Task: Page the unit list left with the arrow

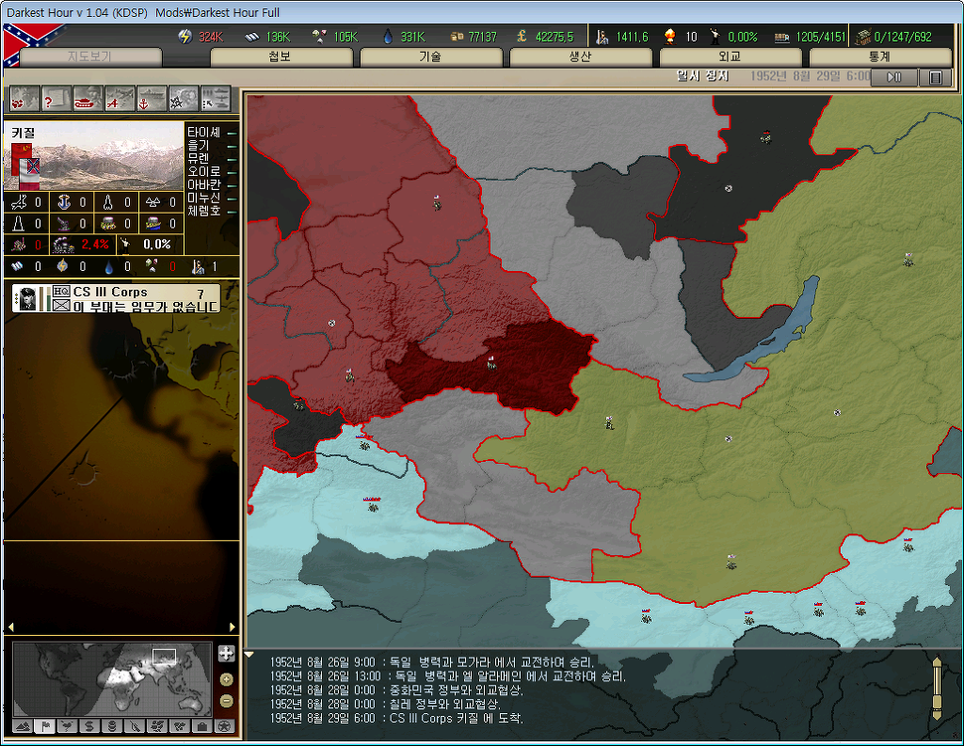Action: [x=10, y=627]
